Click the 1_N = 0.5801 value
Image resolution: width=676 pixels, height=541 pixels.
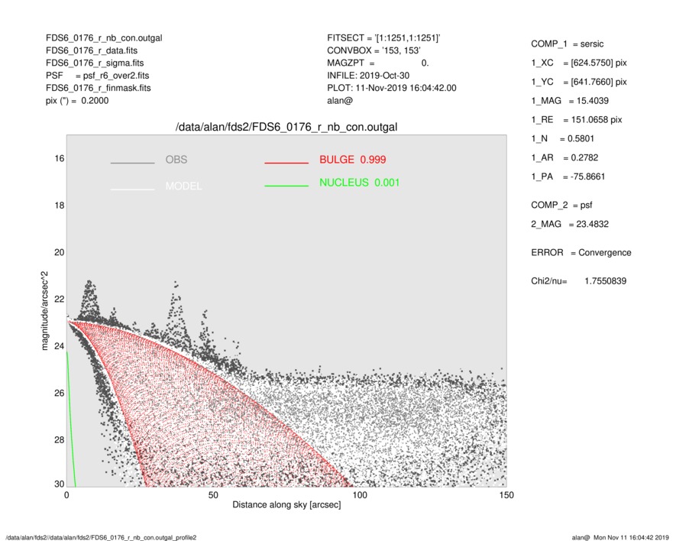click(x=562, y=139)
